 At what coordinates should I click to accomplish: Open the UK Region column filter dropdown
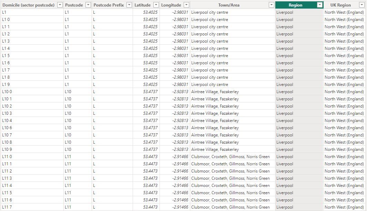point(361,5)
